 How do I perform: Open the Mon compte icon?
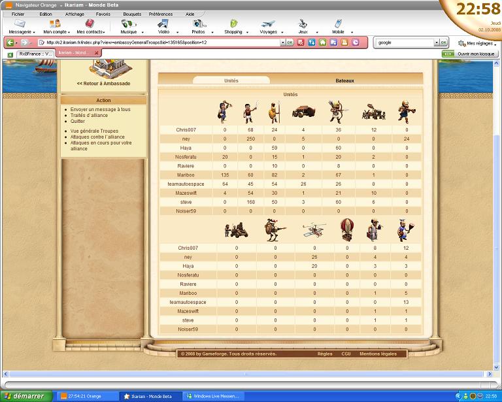pos(55,24)
